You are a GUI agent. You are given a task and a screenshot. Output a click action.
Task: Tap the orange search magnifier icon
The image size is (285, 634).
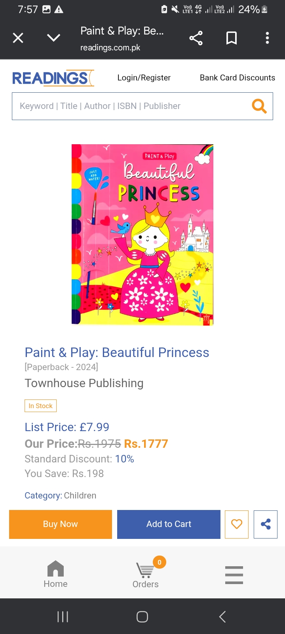[259, 106]
